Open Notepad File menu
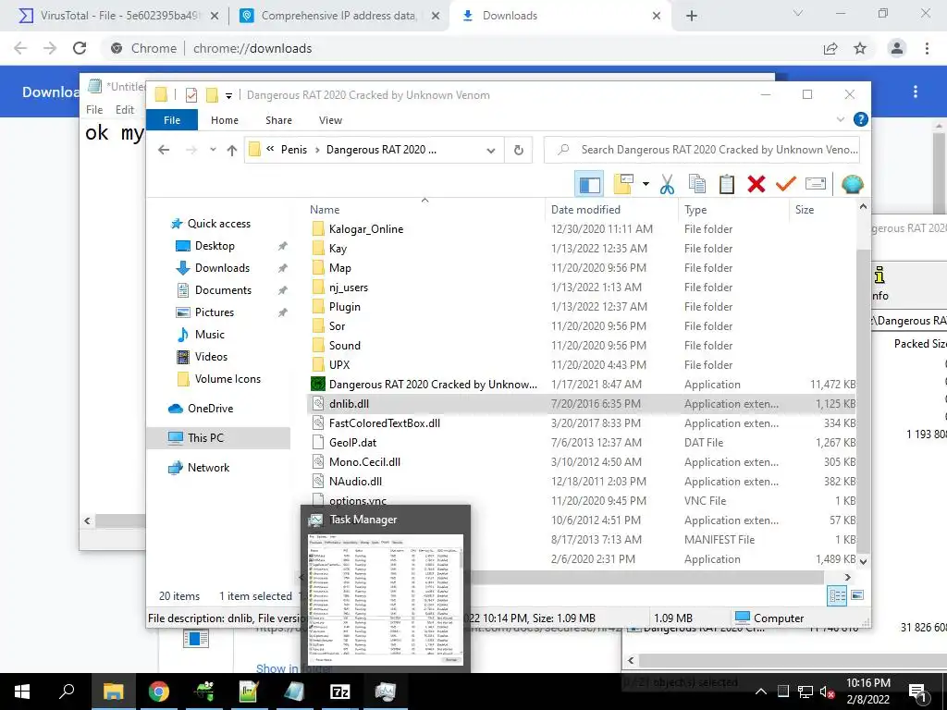 pyautogui.click(x=94, y=109)
